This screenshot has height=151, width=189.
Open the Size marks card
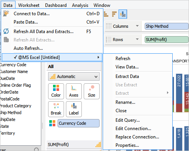click(92, 91)
